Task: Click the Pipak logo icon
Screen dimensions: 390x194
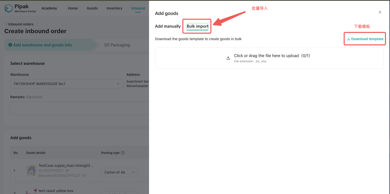Action: pyautogui.click(x=9, y=8)
